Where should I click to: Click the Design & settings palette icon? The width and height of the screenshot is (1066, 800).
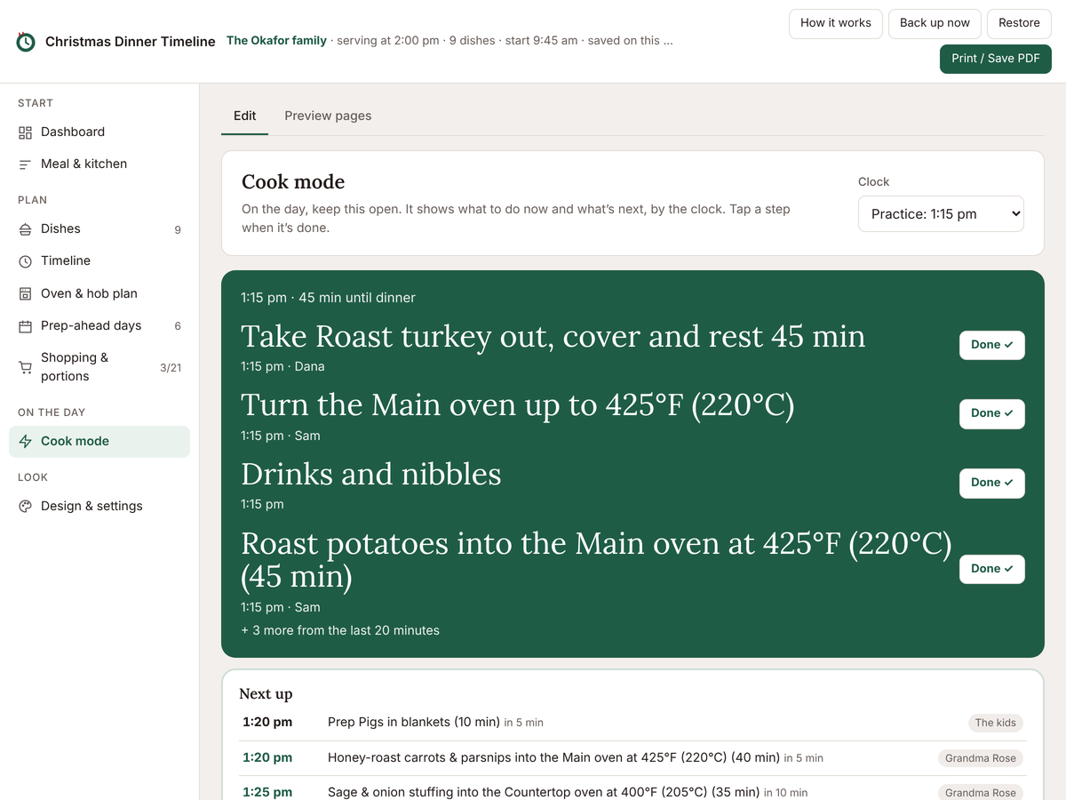[25, 507]
